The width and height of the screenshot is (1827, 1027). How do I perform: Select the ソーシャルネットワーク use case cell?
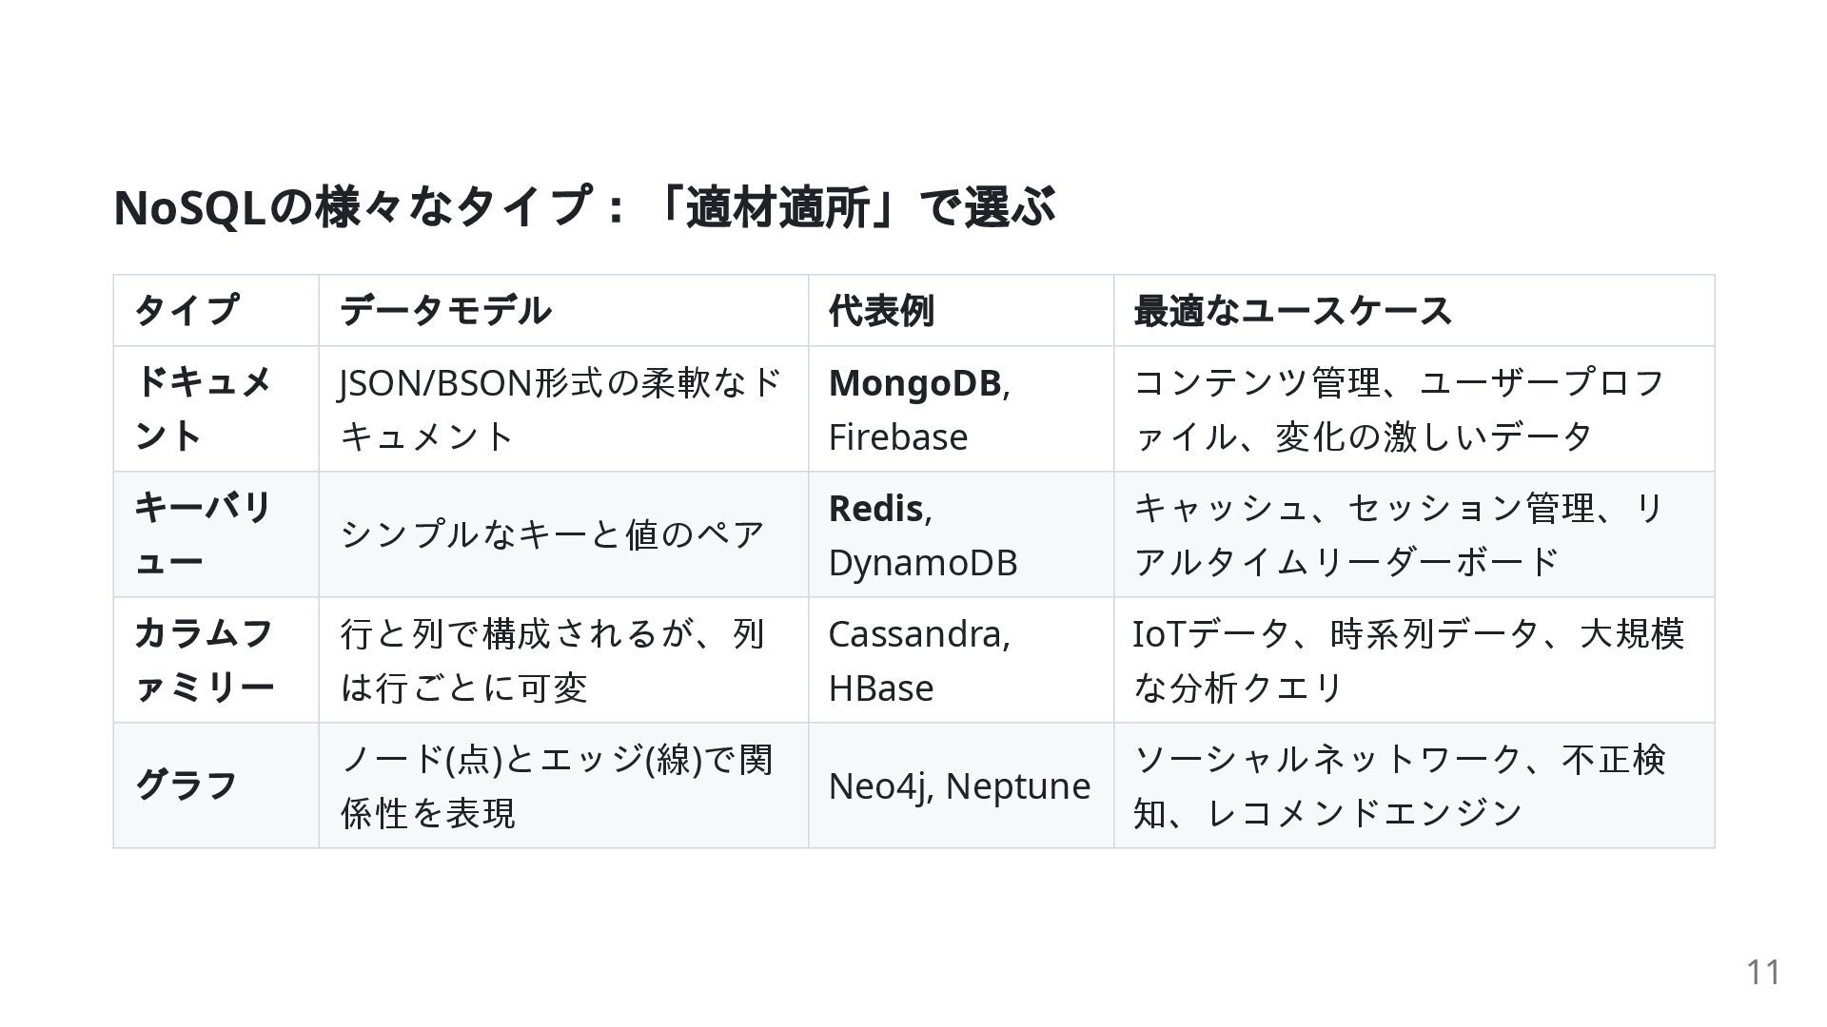(1414, 785)
